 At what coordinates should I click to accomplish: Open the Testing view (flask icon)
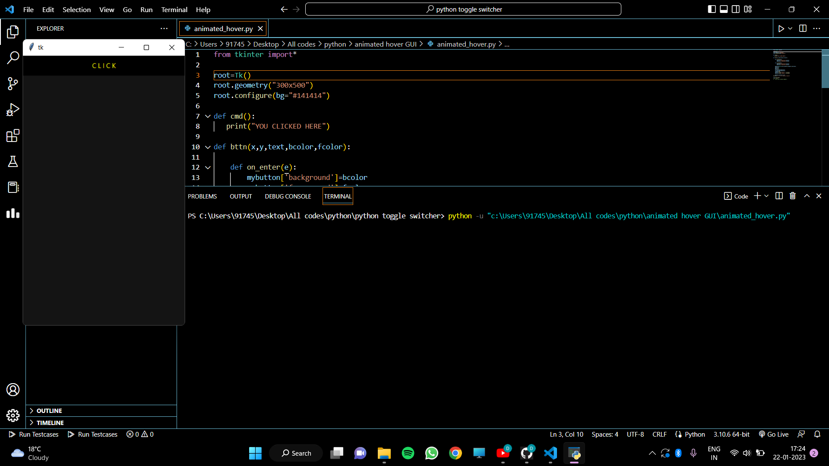tap(13, 161)
